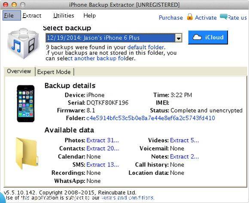
Task: Click the Device value iPhone
Action: tap(95, 95)
